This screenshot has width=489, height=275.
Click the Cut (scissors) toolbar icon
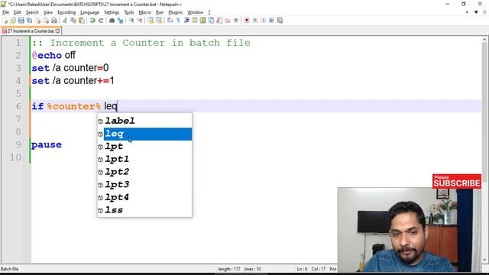tap(65, 21)
